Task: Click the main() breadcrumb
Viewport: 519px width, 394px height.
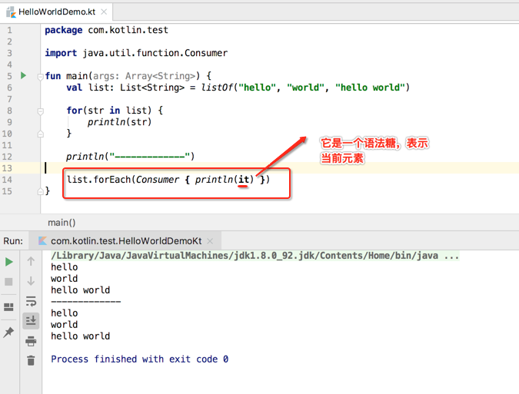Action: click(62, 223)
